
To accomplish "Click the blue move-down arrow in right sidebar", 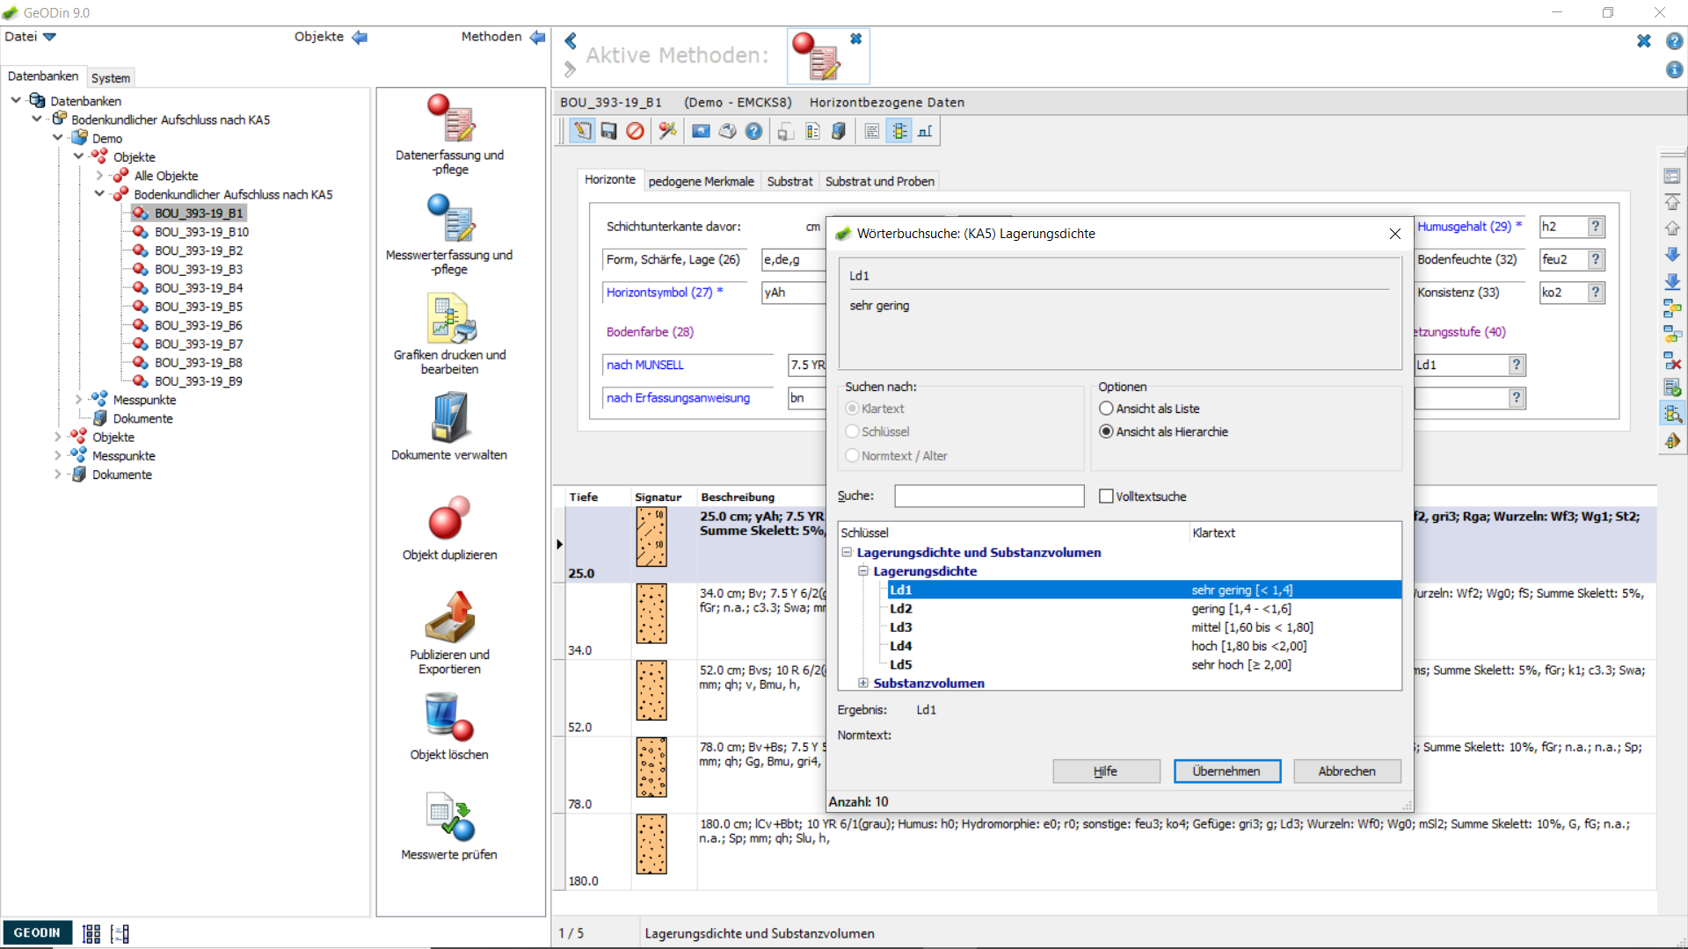I will pos(1672,255).
